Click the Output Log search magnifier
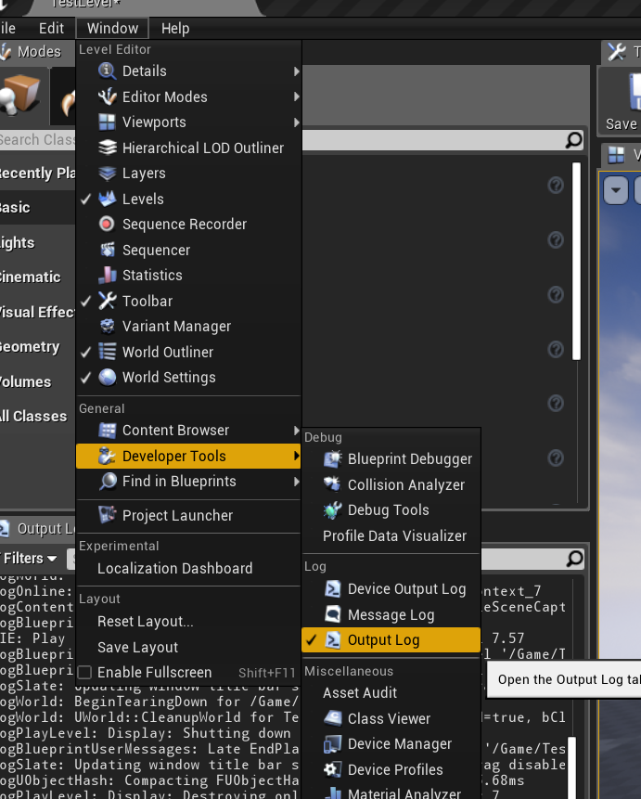 [x=574, y=559]
